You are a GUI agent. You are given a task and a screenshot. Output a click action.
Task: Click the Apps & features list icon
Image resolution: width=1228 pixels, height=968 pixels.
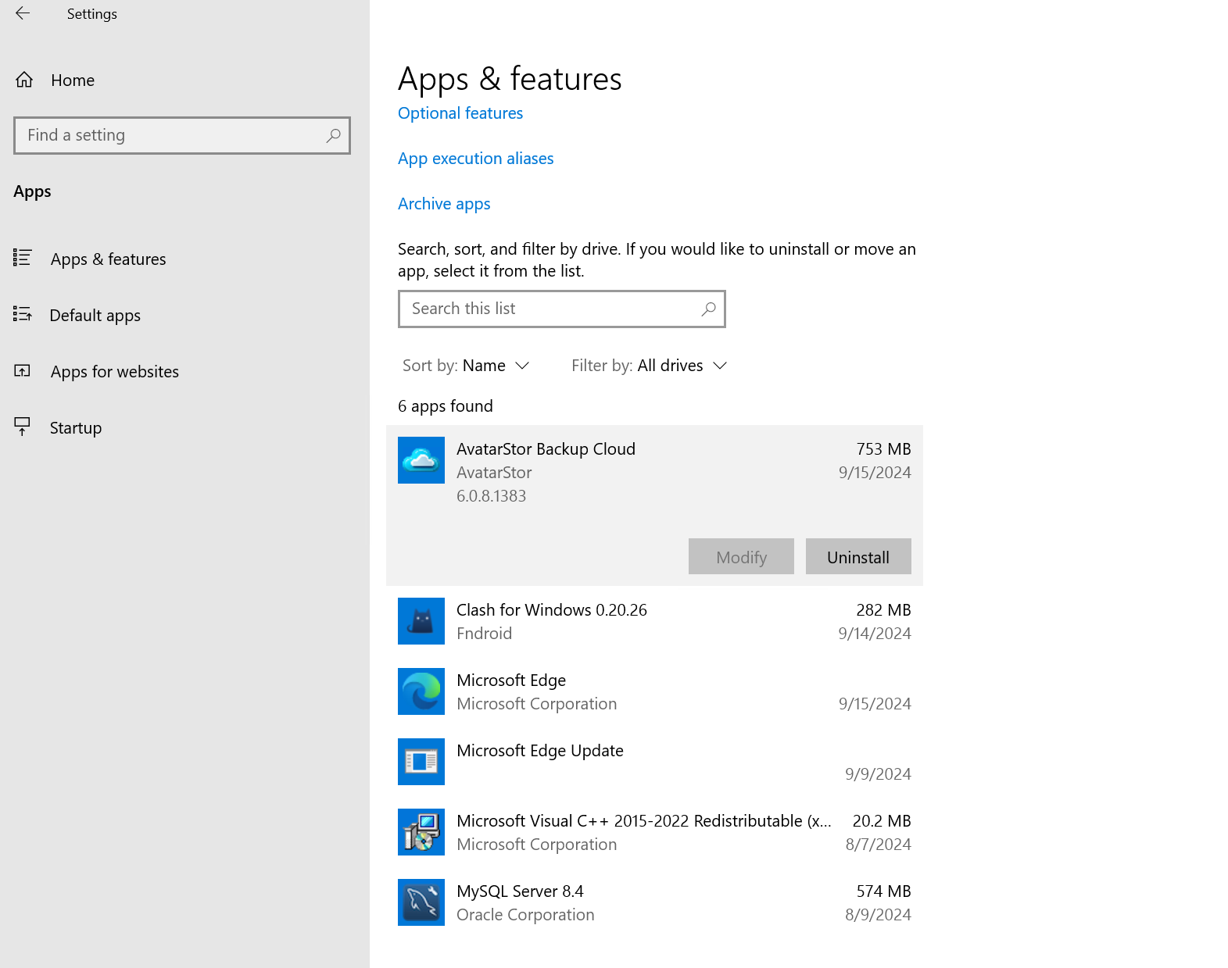pos(22,257)
